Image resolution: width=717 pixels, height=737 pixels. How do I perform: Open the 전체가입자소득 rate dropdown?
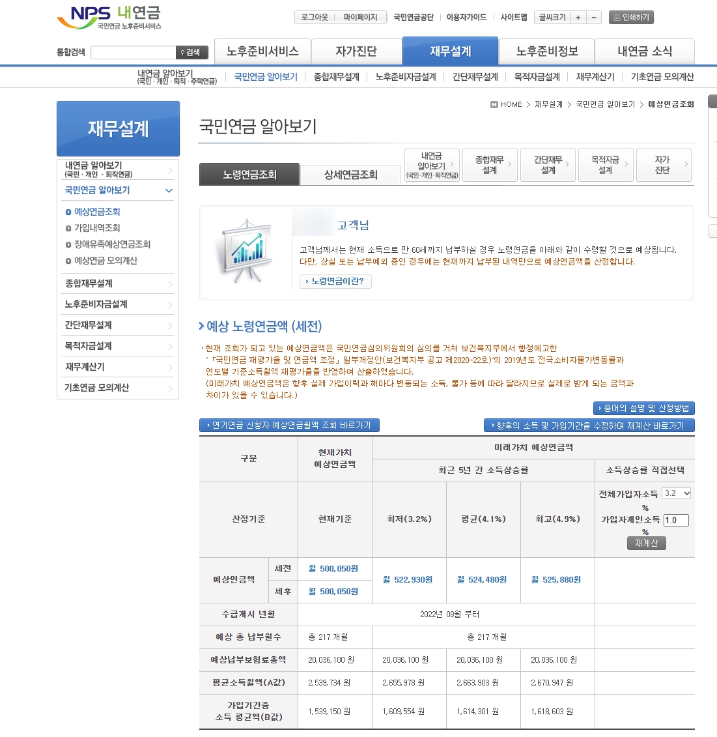[676, 493]
